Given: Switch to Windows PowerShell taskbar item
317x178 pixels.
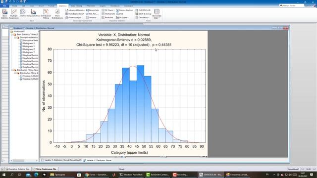Looking at the screenshot, I should (x=131, y=175).
